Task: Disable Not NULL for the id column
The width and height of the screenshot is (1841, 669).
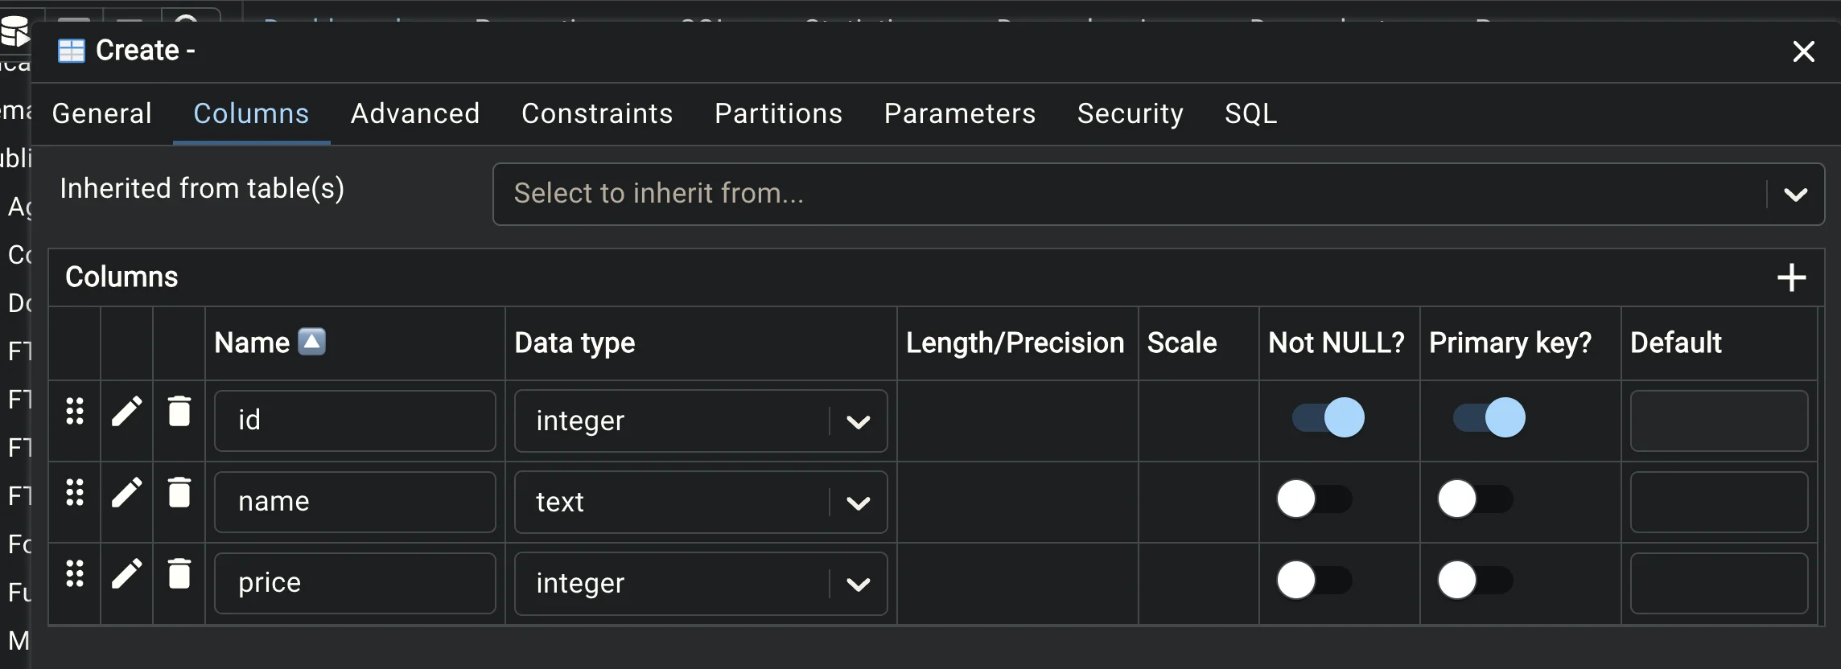Action: tap(1328, 417)
